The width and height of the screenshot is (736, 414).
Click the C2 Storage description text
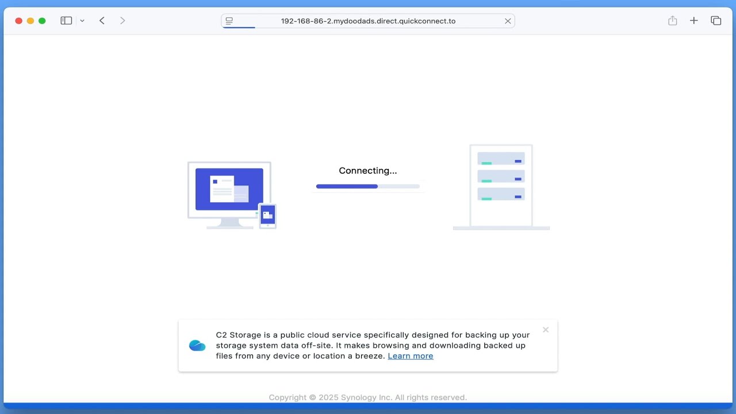(373, 345)
